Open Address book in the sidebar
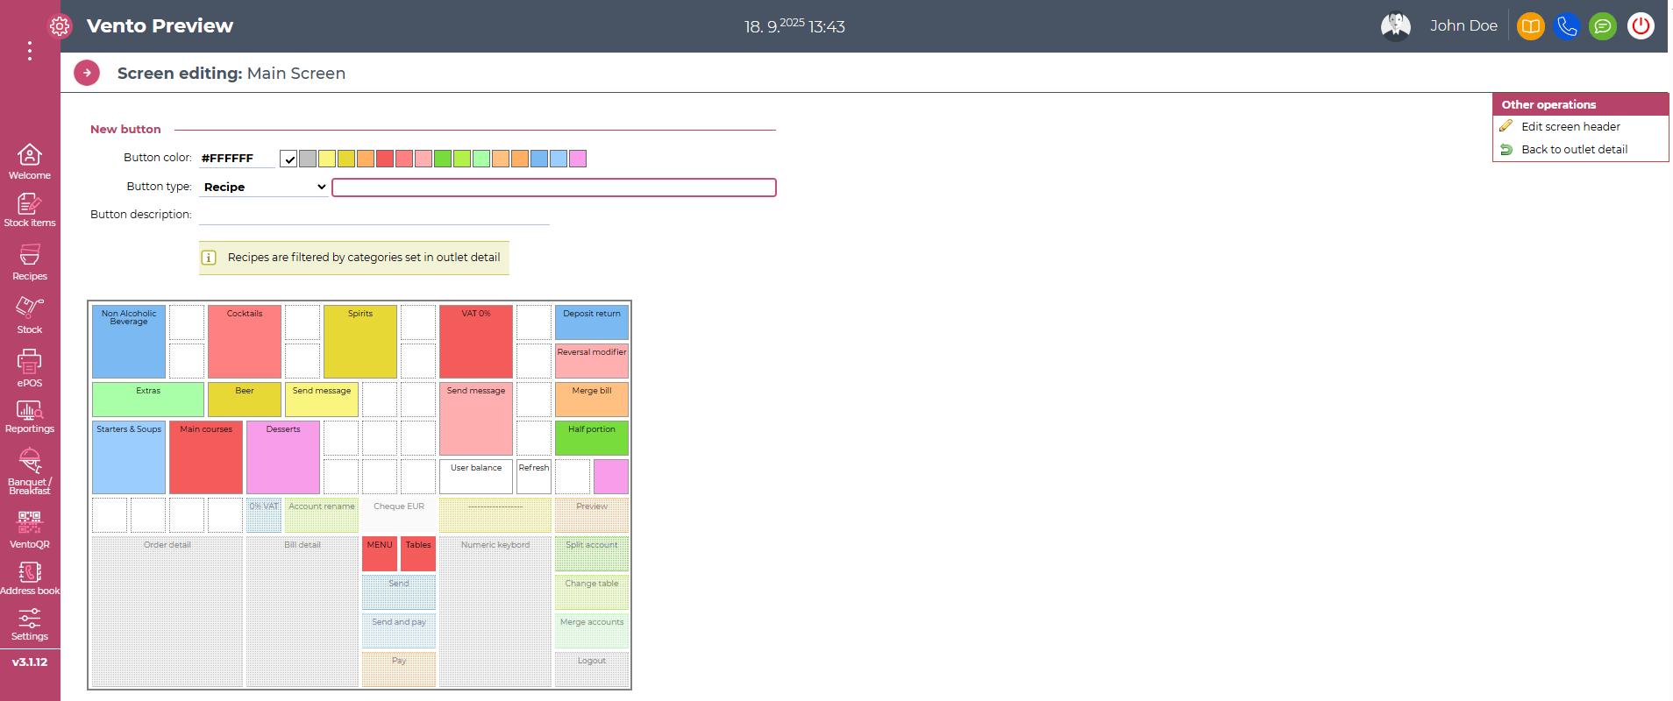Viewport: 1673px width, 701px height. tap(30, 579)
